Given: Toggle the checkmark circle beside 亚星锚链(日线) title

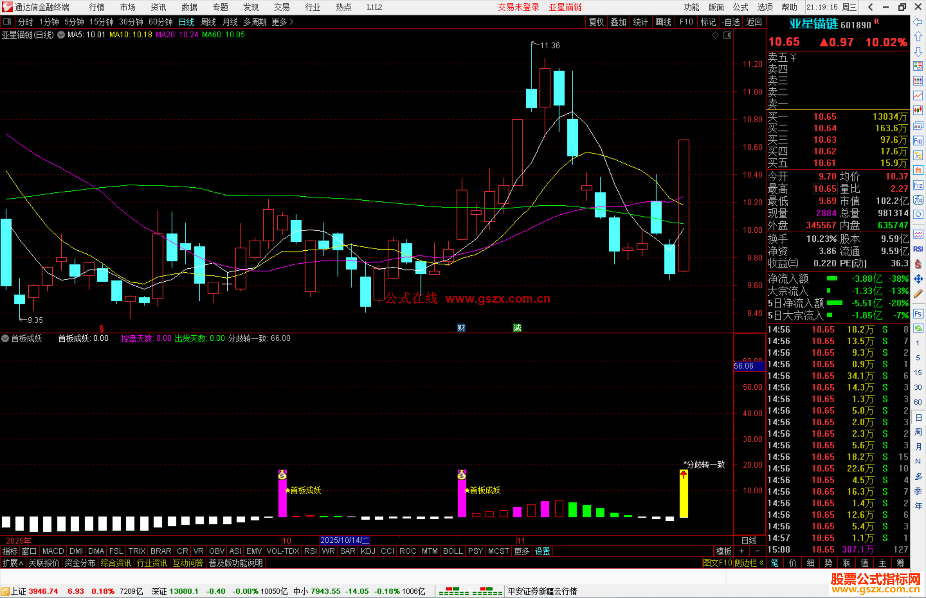Looking at the screenshot, I should pyautogui.click(x=61, y=35).
